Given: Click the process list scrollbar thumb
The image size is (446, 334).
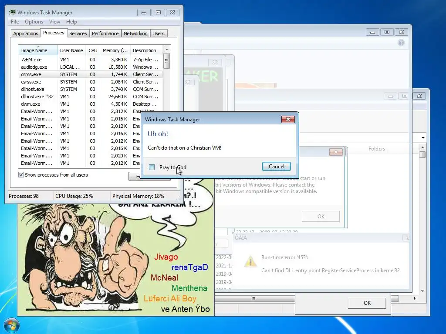Looking at the screenshot, I should [x=167, y=61].
